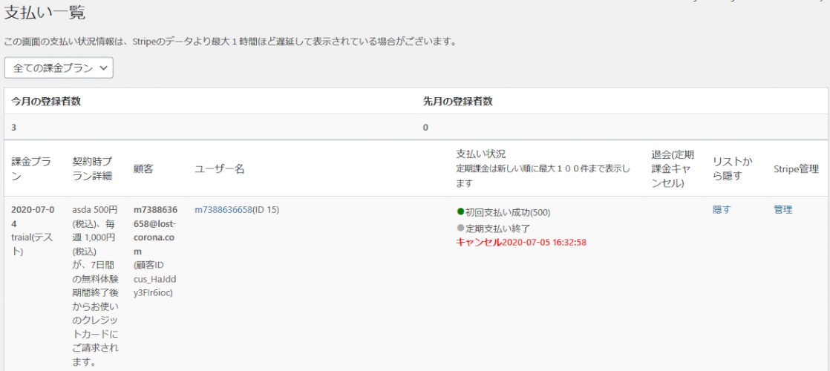
Task: Click the 今月の登録者数 header
Action: (46, 101)
